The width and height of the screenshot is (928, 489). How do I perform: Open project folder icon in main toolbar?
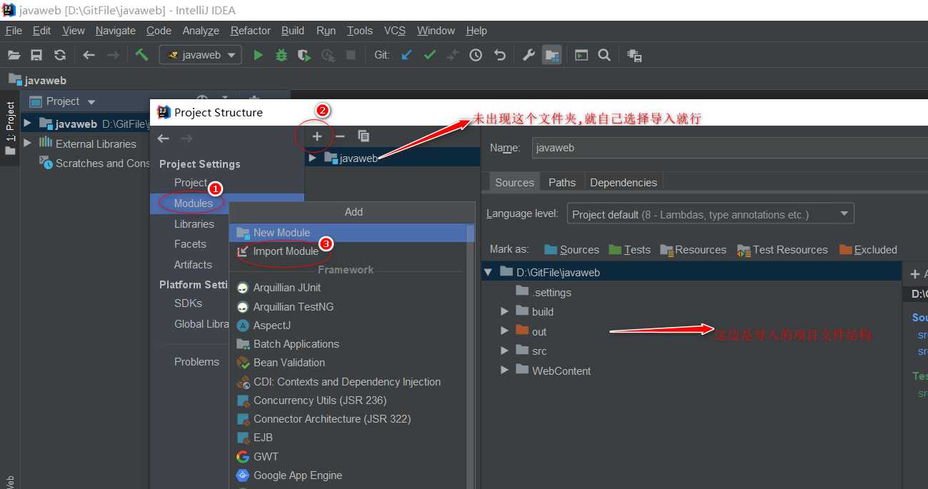tap(14, 55)
